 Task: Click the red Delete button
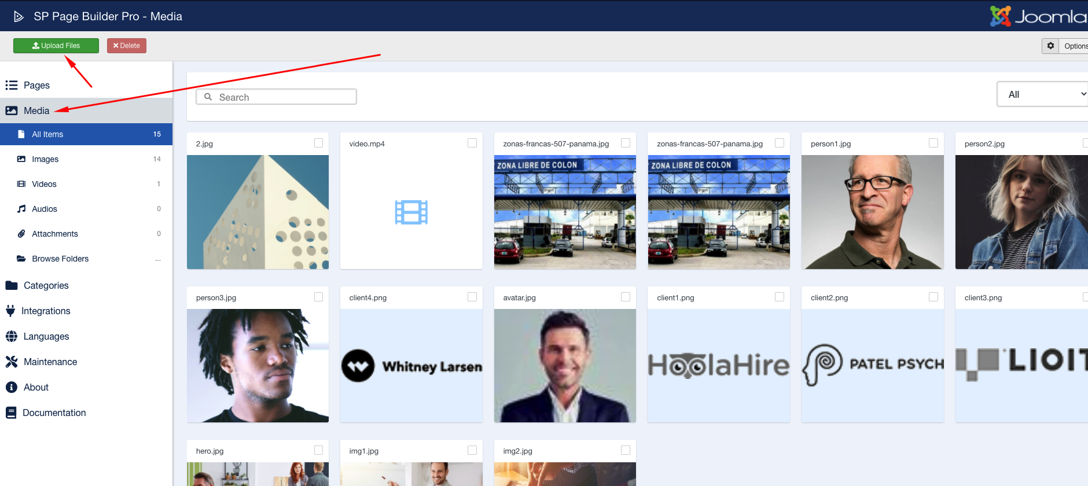coord(127,46)
